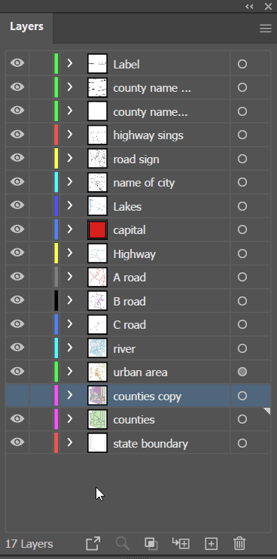Hide the state boundary layer
This screenshot has width=277, height=559.
pos(17,443)
